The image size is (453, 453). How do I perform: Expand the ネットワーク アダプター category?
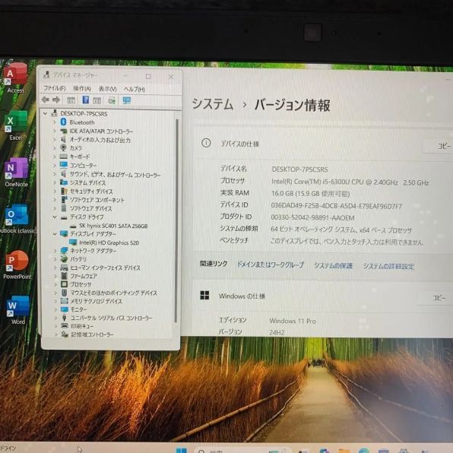click(55, 251)
